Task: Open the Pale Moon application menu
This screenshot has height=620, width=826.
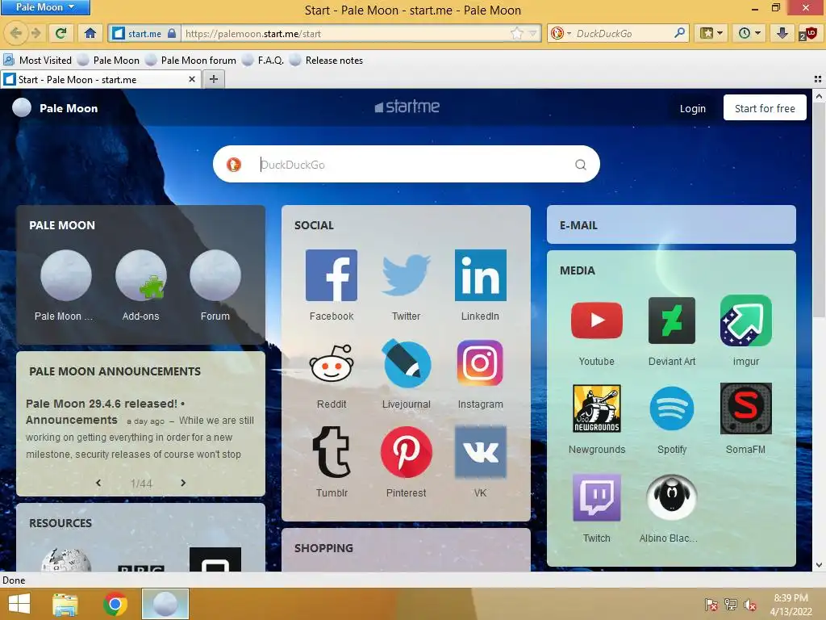Action: point(45,6)
